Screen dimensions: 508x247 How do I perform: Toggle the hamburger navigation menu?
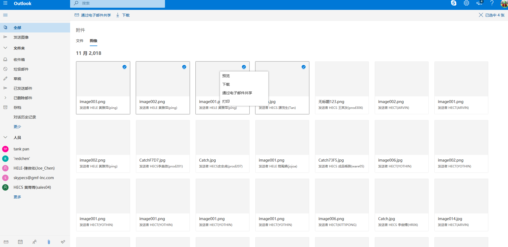pyautogui.click(x=5, y=15)
